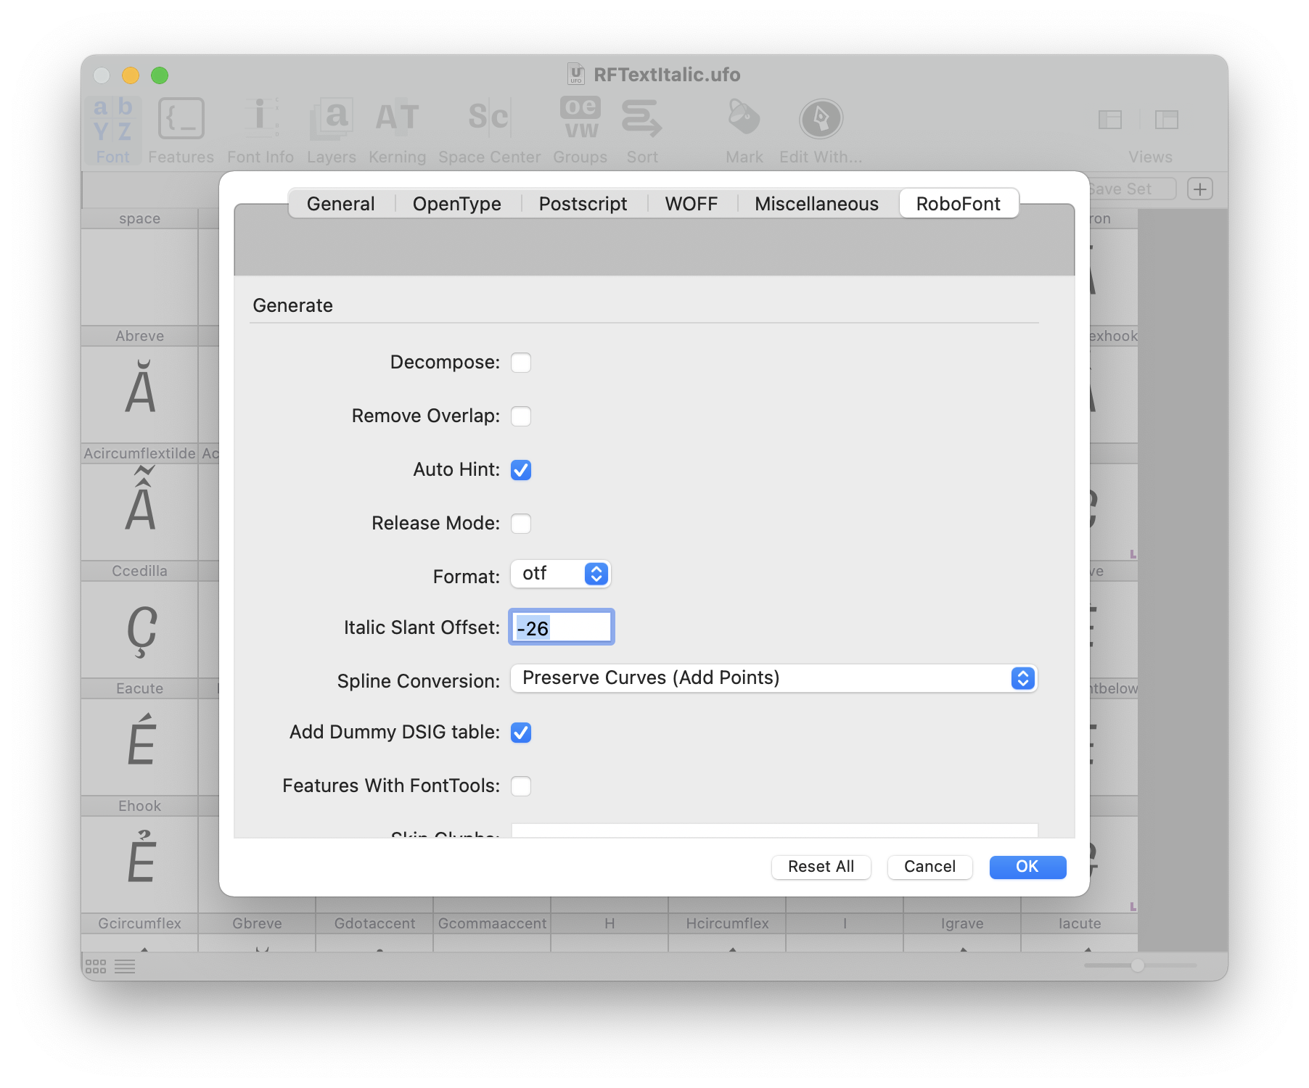Open the Kerning toolbar icon
1309x1088 pixels.
click(397, 130)
